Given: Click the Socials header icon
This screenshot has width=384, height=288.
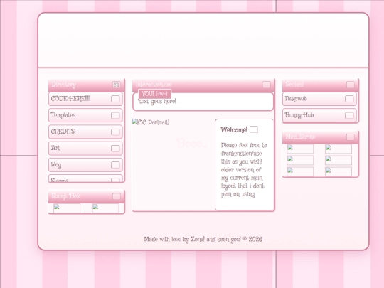Looking at the screenshot, I should click(350, 85).
